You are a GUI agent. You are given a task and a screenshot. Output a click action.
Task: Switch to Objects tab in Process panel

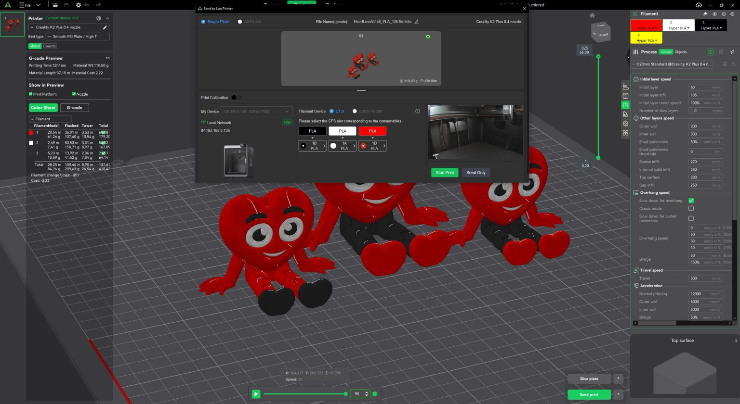pyautogui.click(x=681, y=52)
